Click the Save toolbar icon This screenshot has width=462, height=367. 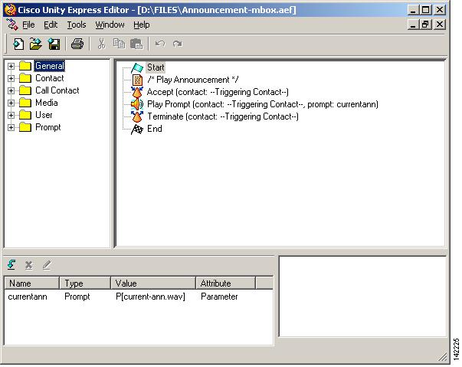click(54, 44)
